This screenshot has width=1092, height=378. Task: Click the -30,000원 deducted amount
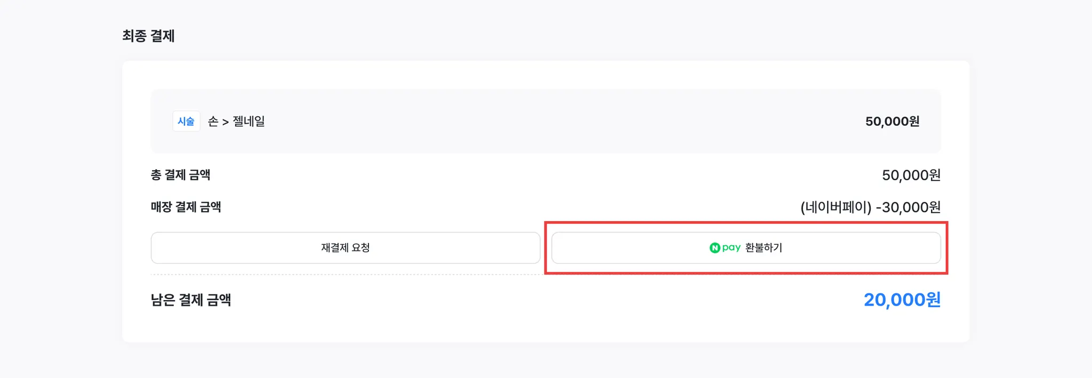pos(908,207)
